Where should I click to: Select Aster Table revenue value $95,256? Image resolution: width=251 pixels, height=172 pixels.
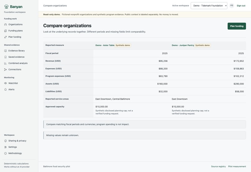(163, 61)
